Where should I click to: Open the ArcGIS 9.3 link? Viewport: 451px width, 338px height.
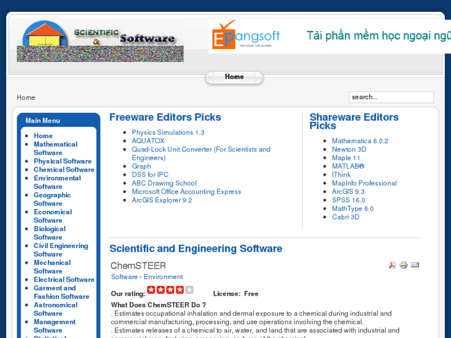348,192
